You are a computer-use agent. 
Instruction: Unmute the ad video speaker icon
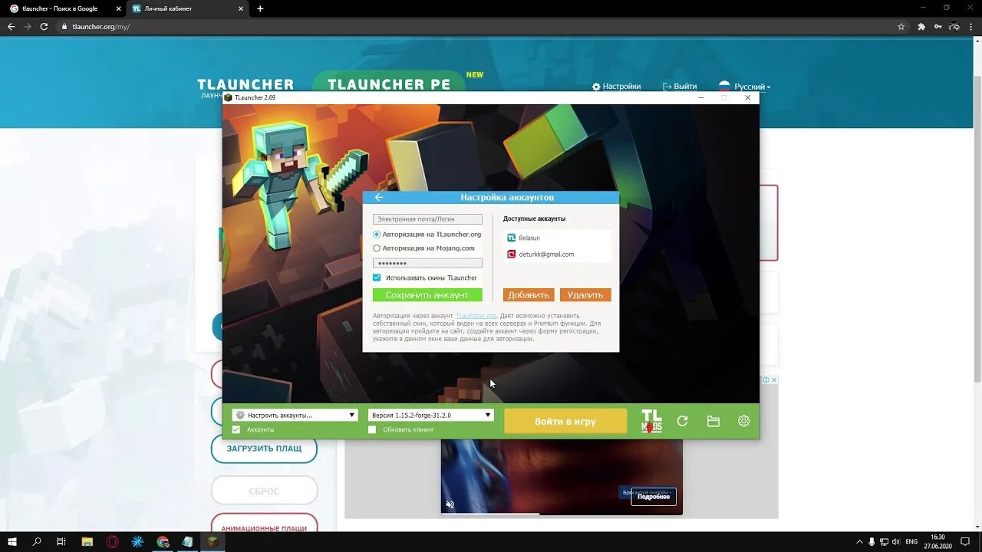450,504
